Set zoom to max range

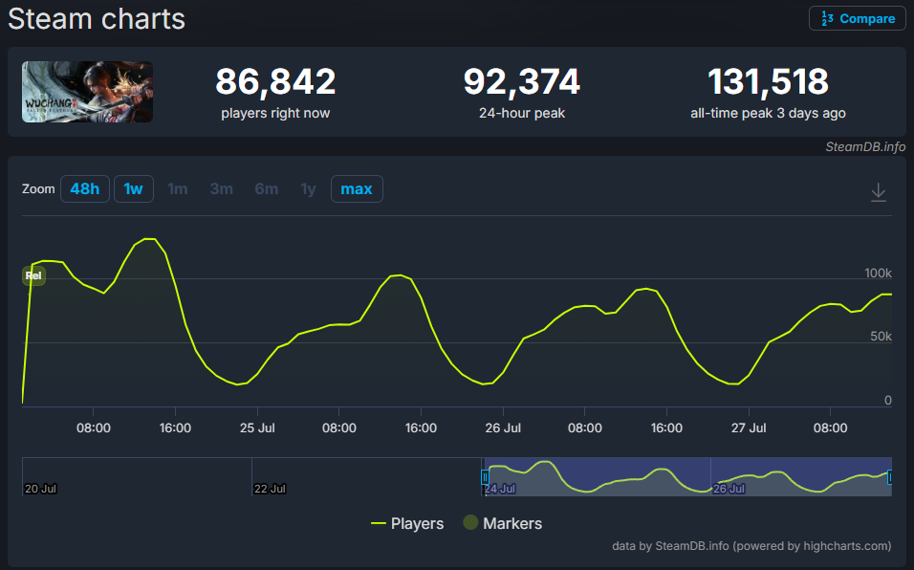(x=357, y=188)
